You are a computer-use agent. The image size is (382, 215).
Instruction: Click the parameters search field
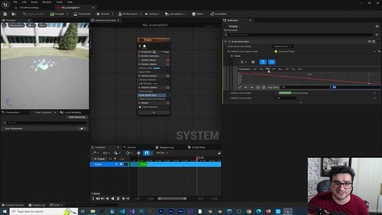(45, 122)
